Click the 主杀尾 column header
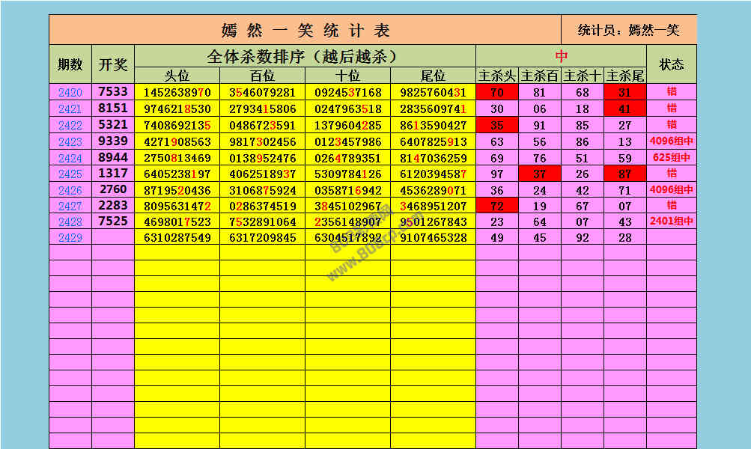 [625, 76]
